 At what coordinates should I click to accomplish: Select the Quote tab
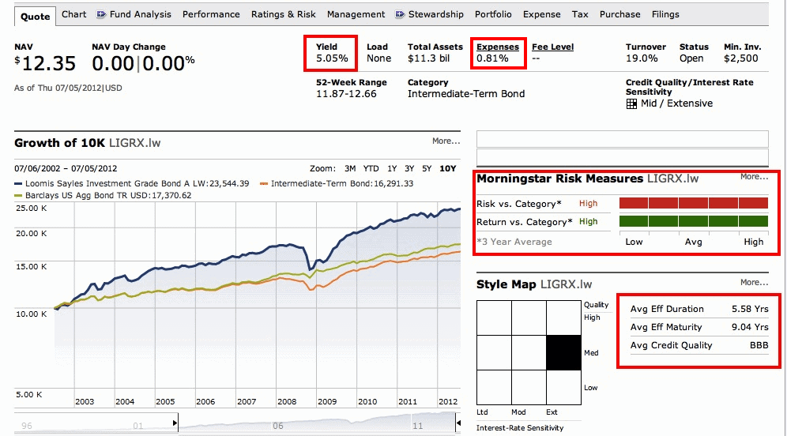tap(35, 16)
